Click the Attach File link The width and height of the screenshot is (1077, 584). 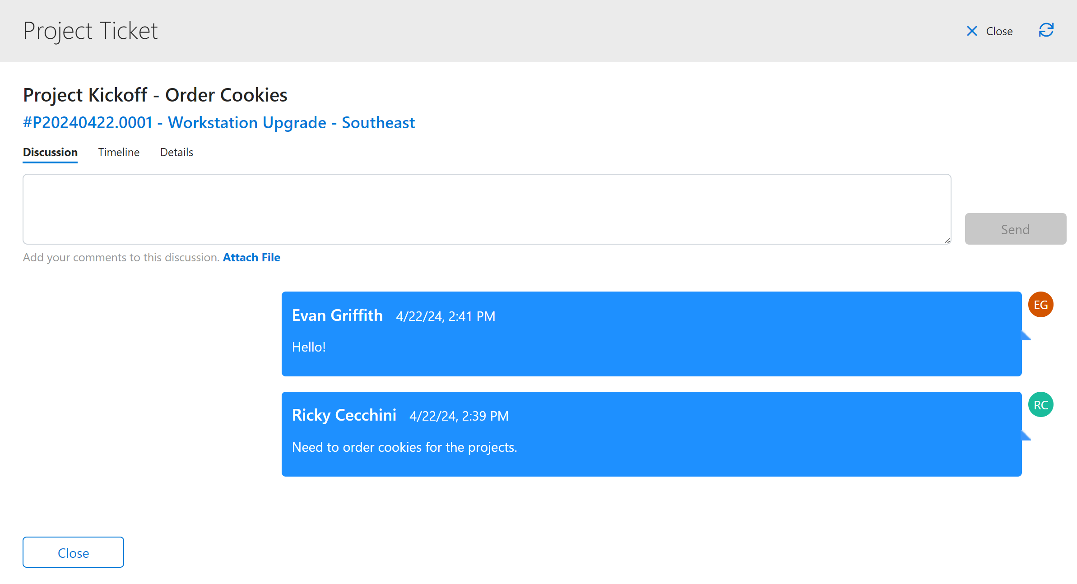(251, 258)
